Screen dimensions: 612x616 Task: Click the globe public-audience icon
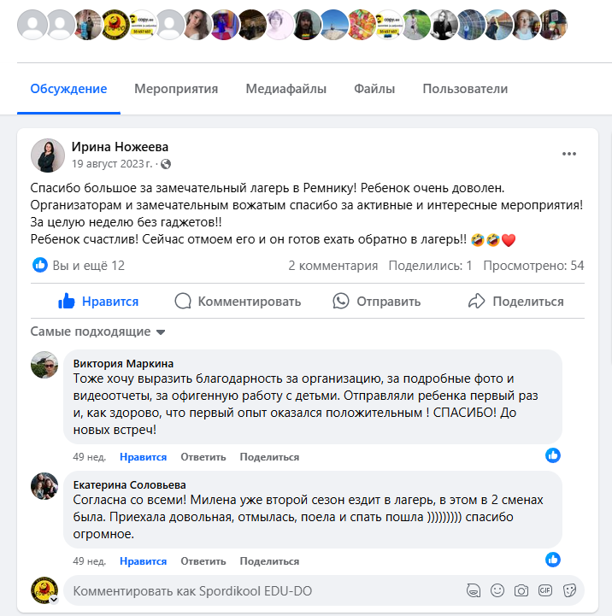point(166,164)
